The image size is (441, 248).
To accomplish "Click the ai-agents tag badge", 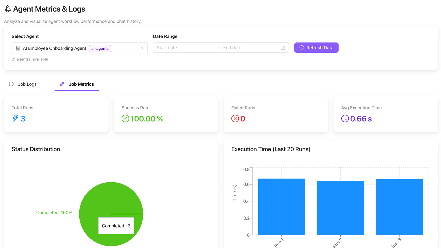I will (100, 49).
